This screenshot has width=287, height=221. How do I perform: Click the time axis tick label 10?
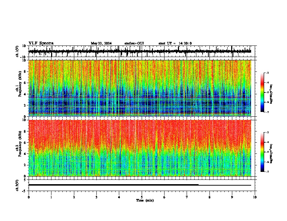point(255,197)
